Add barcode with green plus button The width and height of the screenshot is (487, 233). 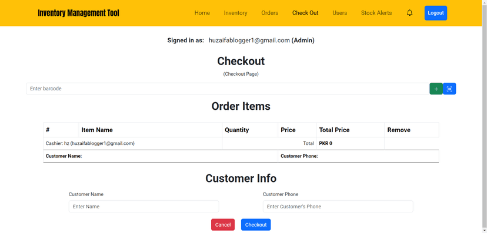tap(436, 89)
